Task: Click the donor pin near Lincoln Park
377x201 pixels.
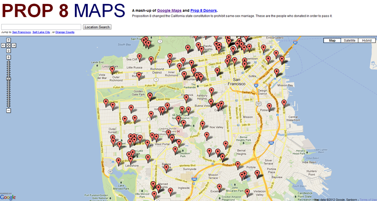Action: [112, 70]
